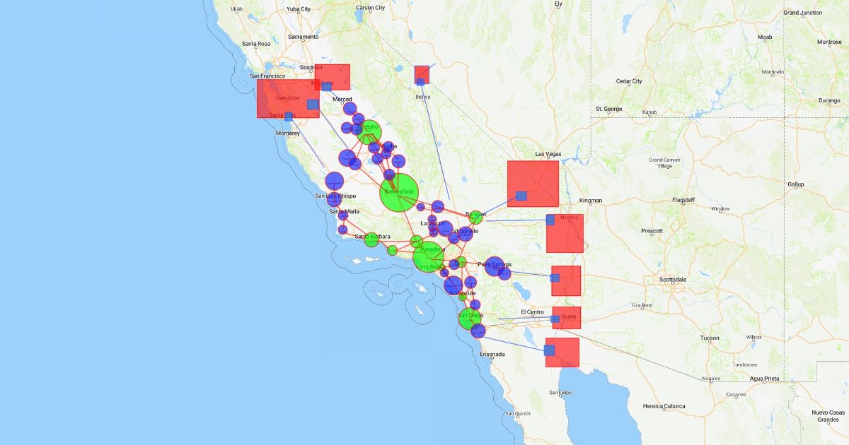Image resolution: width=849 pixels, height=445 pixels.
Task: Click small blue square inside Las Vegas red square
Action: click(x=521, y=196)
